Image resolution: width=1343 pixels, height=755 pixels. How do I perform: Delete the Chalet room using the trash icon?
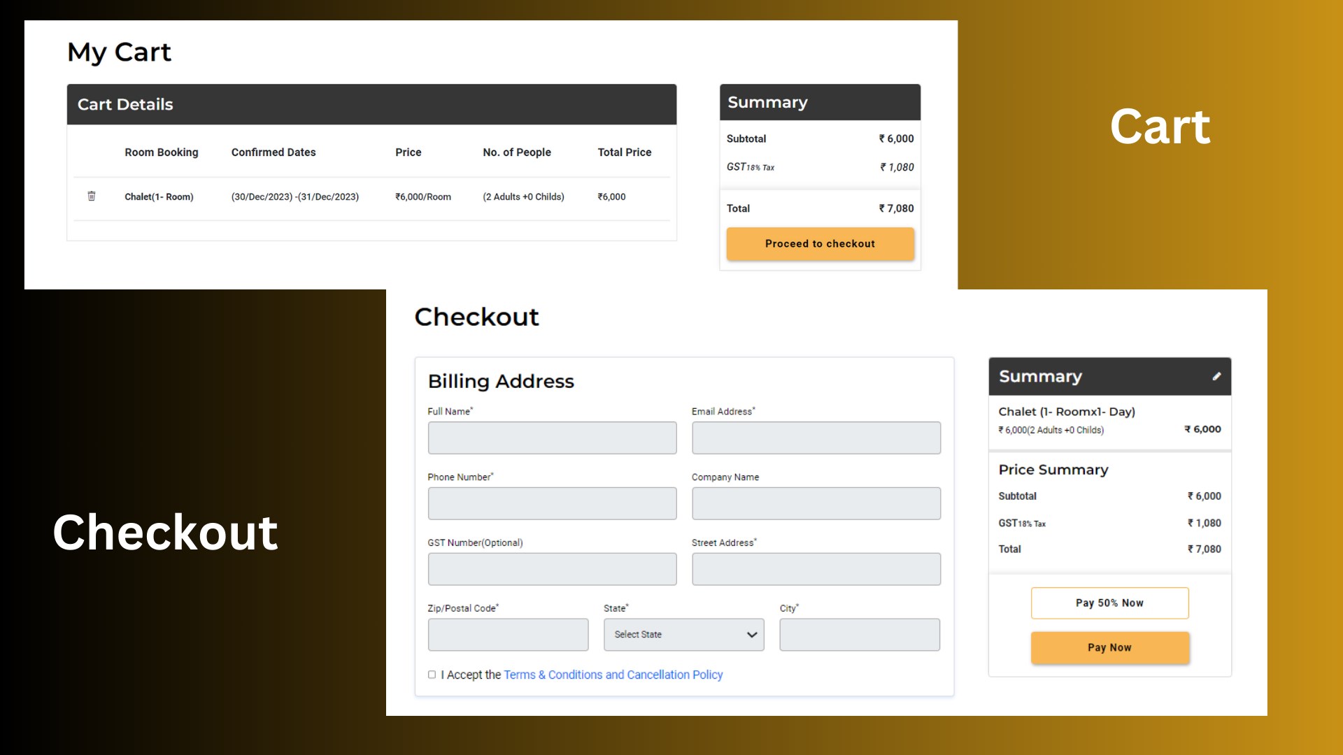[x=91, y=196]
